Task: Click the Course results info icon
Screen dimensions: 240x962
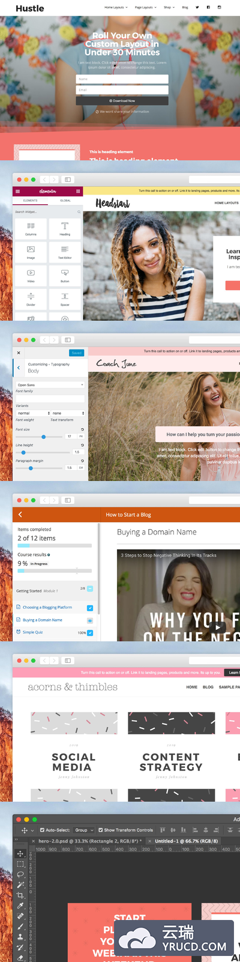Action: click(49, 555)
